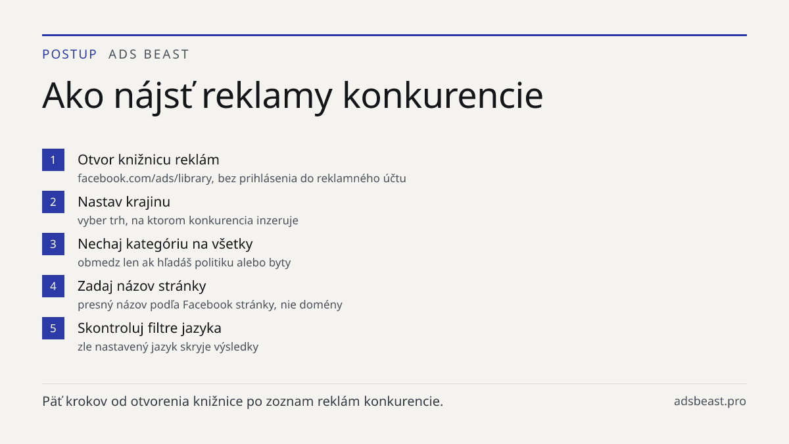Click the footer sentence starting 'Päť krokov'
This screenshot has height=444, width=789.
tap(243, 401)
